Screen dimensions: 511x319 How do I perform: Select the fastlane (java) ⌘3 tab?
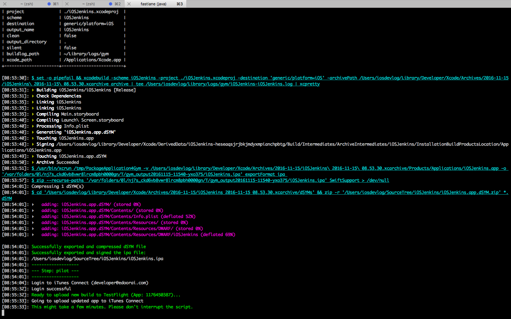click(x=155, y=4)
